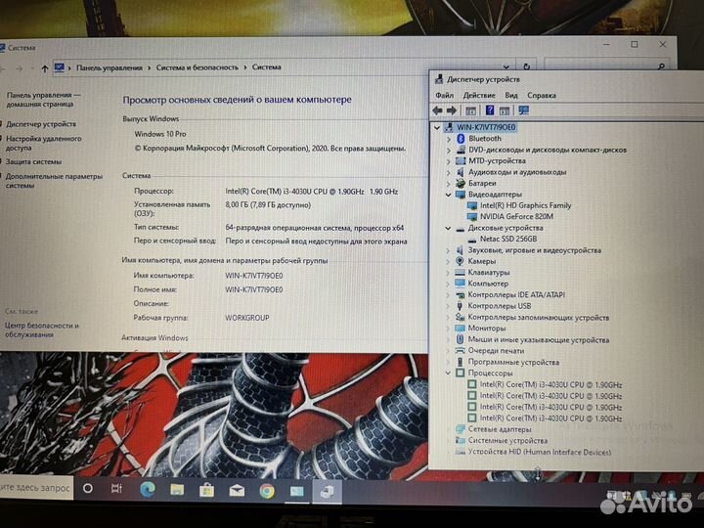The image size is (704, 528).
Task: Click the Netac SSD 256GB drive icon
Action: coord(472,240)
